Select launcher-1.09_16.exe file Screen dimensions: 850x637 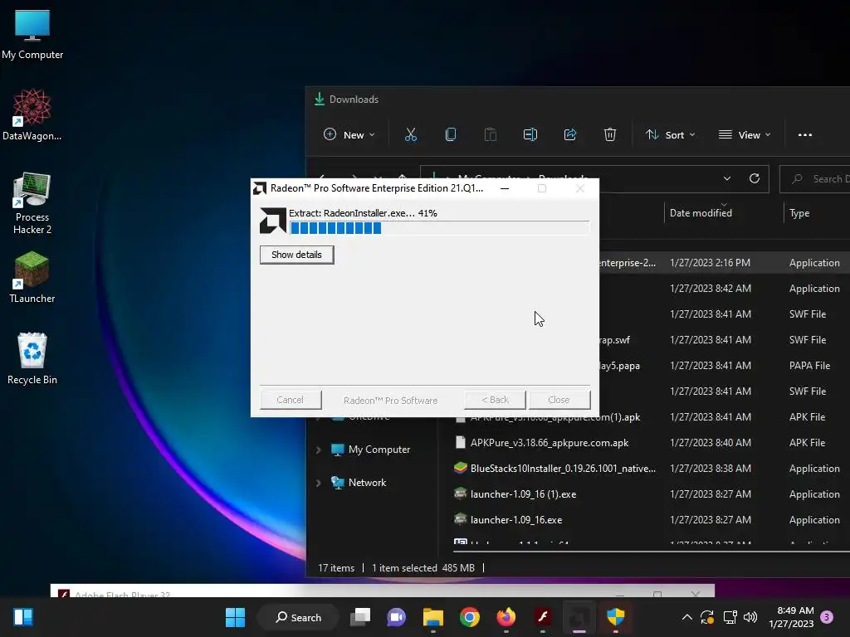pos(516,520)
